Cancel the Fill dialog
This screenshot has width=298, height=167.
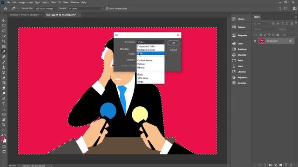173,50
